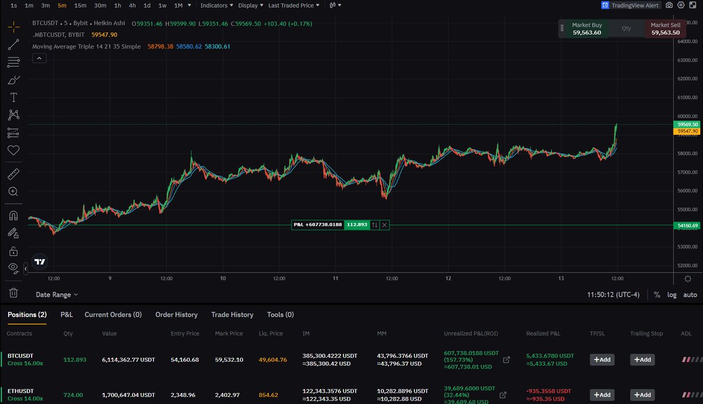
Task: Reverse position arrows on P&L label
Action: 375,225
